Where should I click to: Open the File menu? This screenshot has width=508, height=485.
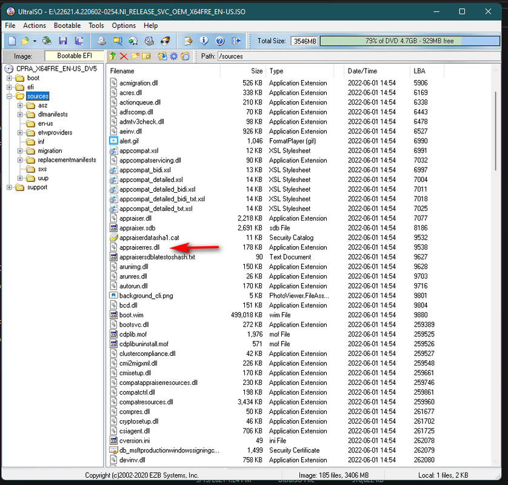[x=10, y=25]
